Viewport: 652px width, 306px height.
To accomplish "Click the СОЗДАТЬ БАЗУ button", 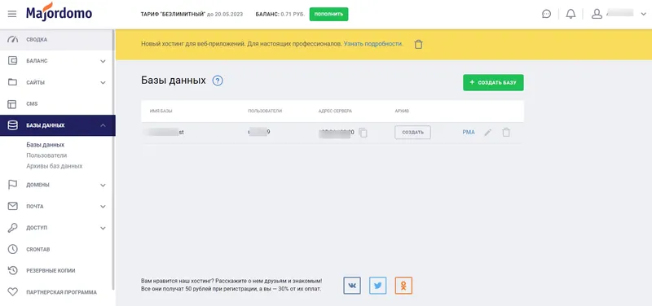I will pos(493,83).
